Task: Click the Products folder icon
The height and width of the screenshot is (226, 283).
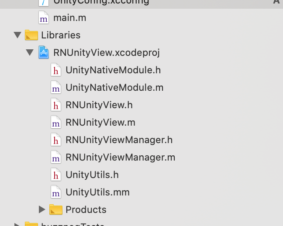Action: [x=56, y=209]
